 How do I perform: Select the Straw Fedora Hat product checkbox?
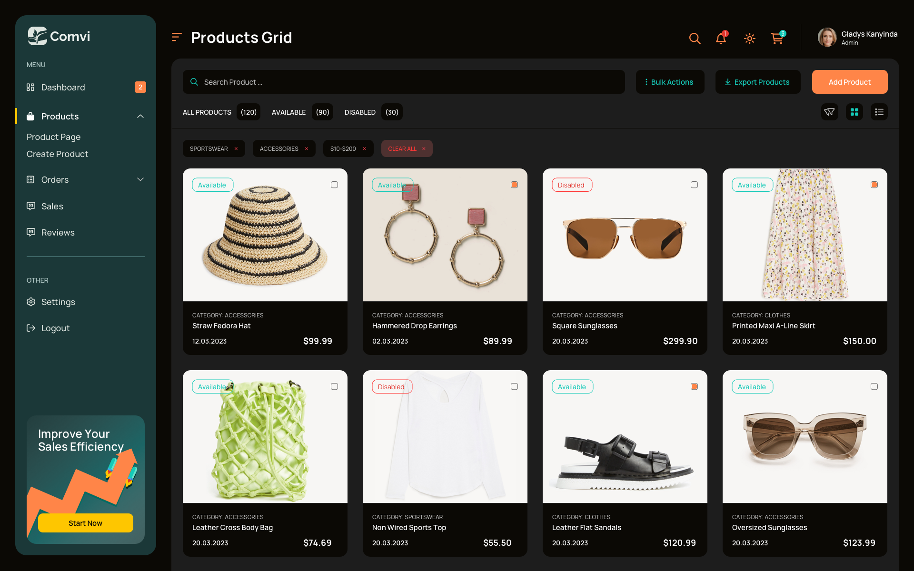click(335, 184)
